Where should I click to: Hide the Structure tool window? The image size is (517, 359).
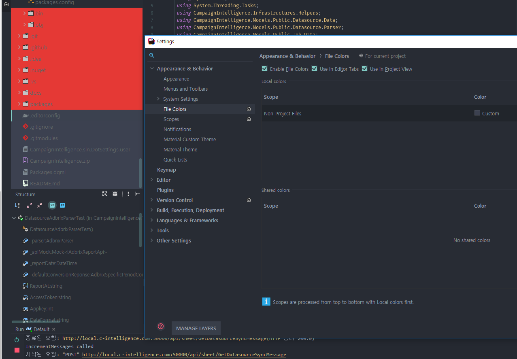click(137, 194)
